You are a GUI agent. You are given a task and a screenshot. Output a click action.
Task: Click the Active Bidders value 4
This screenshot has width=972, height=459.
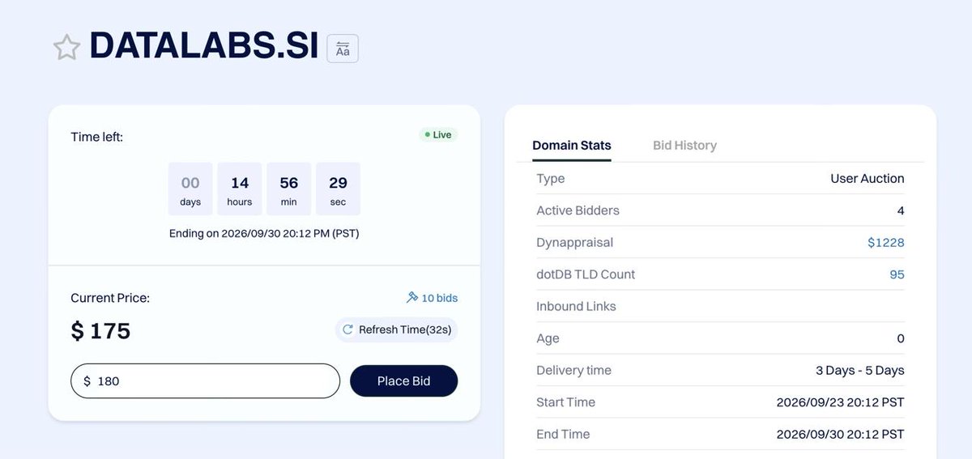901,210
